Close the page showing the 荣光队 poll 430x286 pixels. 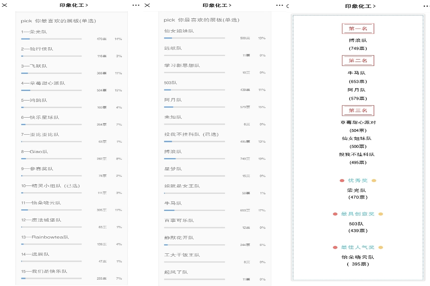point(5,5)
